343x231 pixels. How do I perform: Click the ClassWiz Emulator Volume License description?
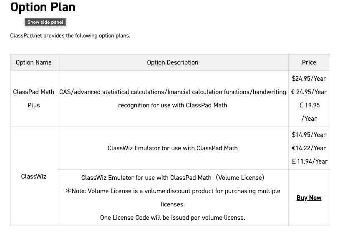pyautogui.click(x=172, y=178)
